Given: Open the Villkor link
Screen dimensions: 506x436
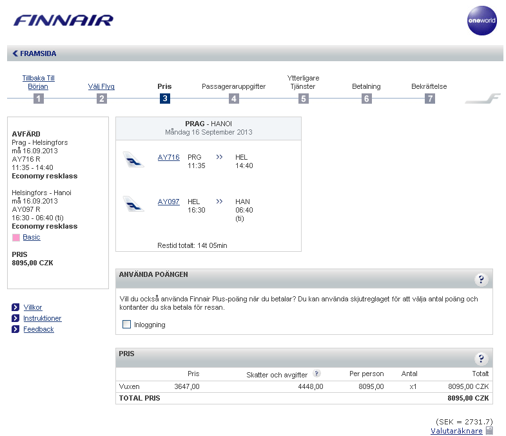Looking at the screenshot, I should pos(33,307).
